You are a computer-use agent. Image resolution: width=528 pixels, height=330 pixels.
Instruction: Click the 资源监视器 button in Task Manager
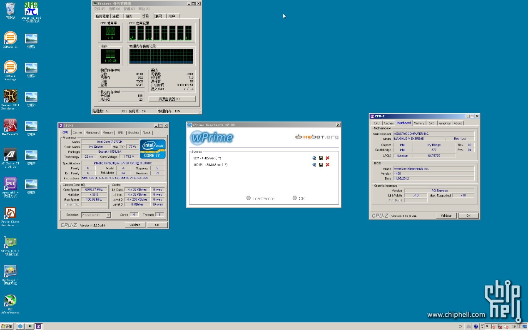[172, 99]
